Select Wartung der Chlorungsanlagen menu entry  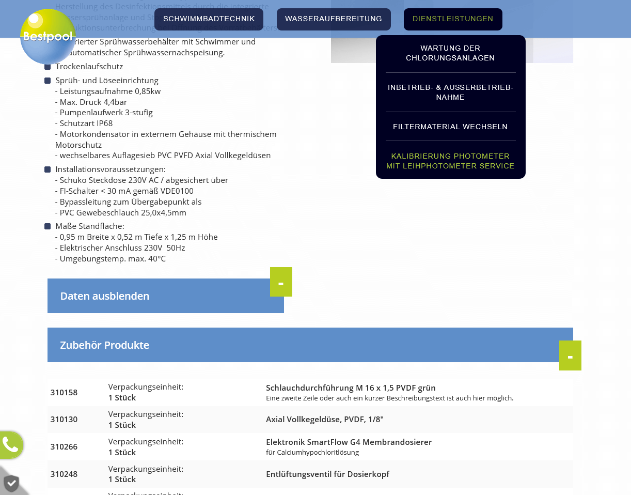coord(450,53)
